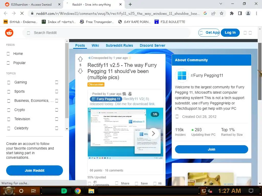Open the Discord Server tab
Viewport: 262px width, 196px height.
pos(152,45)
